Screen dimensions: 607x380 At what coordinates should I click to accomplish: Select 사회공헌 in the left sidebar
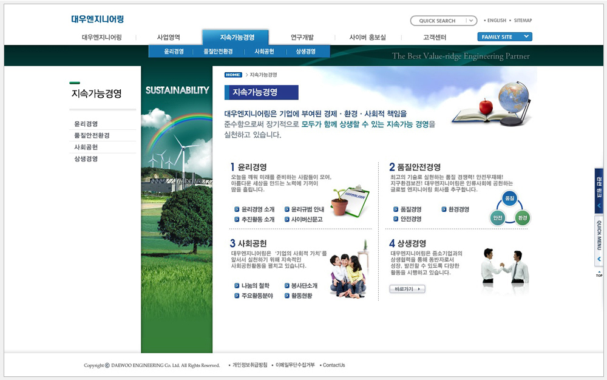click(86, 147)
